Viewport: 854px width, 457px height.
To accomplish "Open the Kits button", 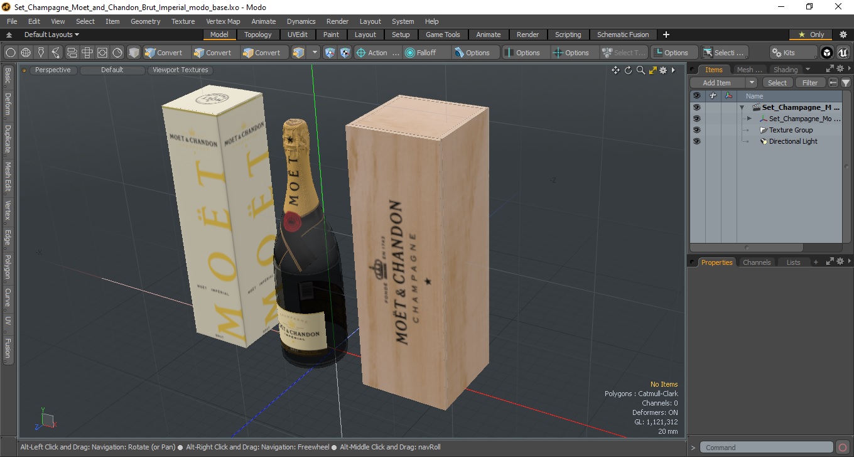I will click(x=794, y=53).
